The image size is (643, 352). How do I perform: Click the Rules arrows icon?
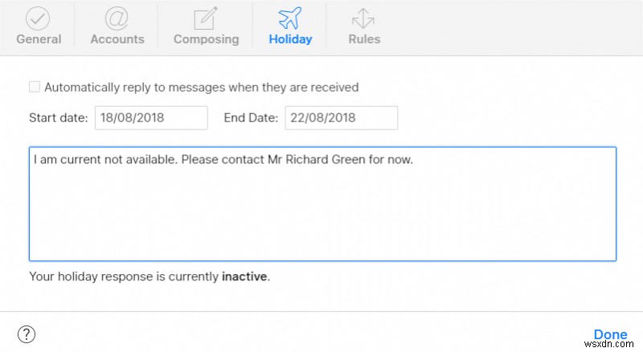pyautogui.click(x=364, y=17)
